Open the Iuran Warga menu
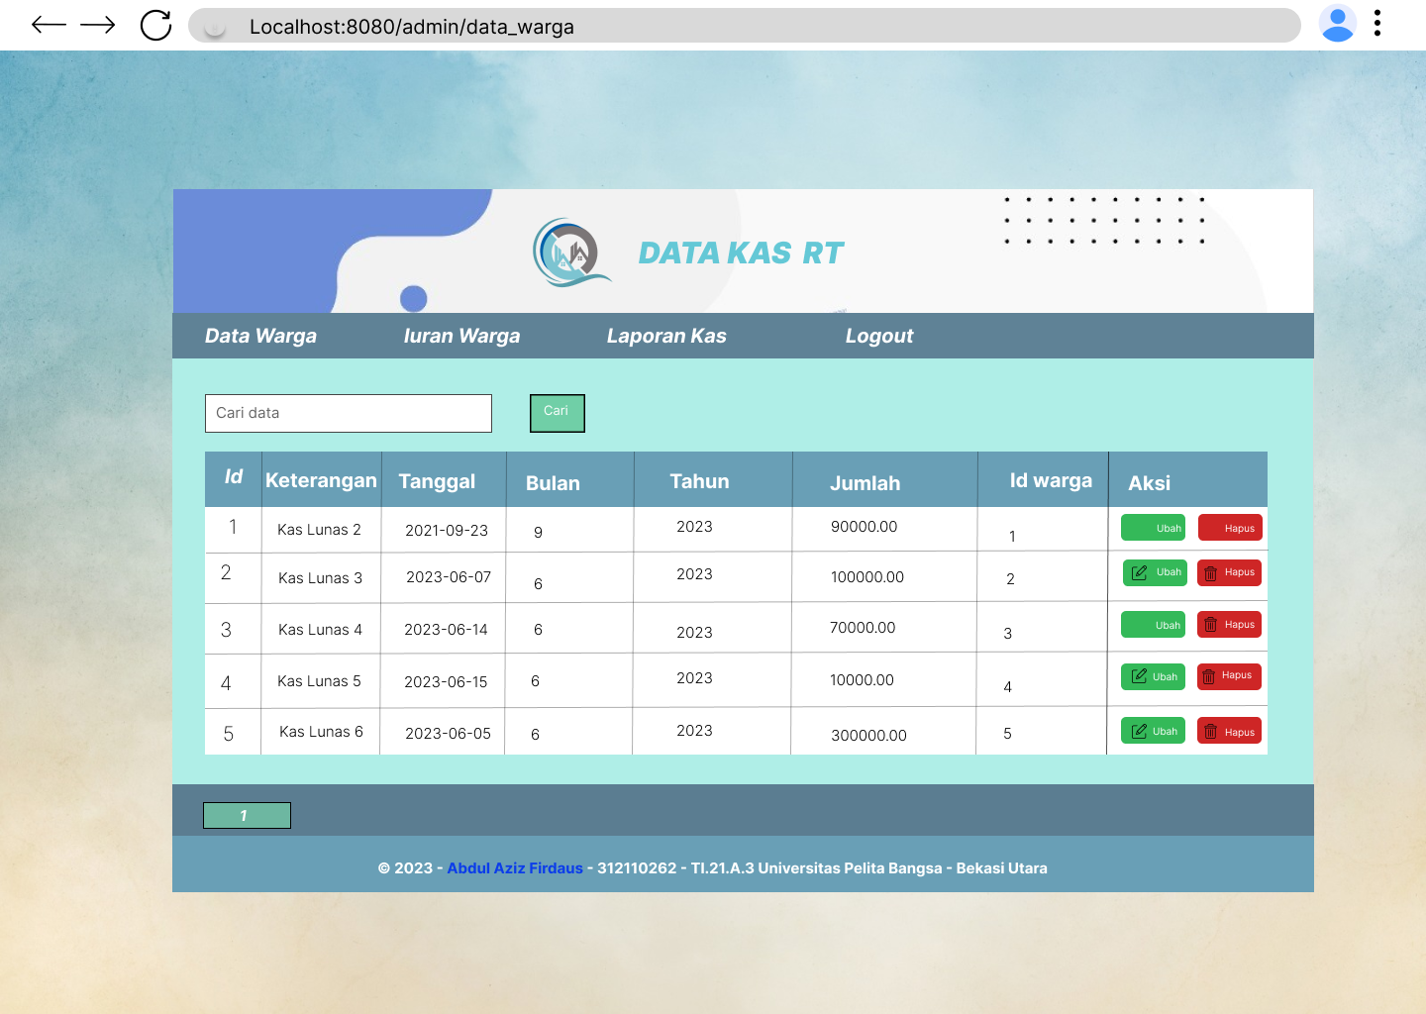Image resolution: width=1426 pixels, height=1014 pixels. coord(461,336)
